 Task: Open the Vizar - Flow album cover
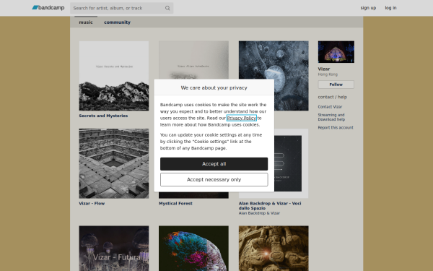[x=114, y=163]
